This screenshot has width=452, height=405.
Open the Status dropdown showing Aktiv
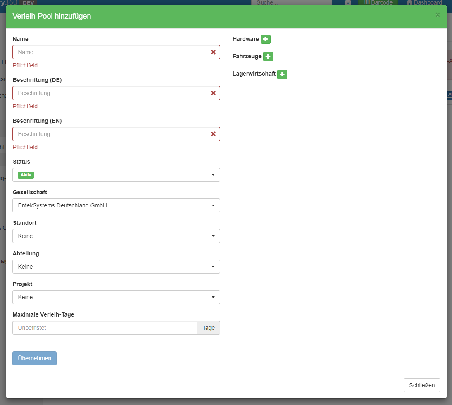coord(116,175)
